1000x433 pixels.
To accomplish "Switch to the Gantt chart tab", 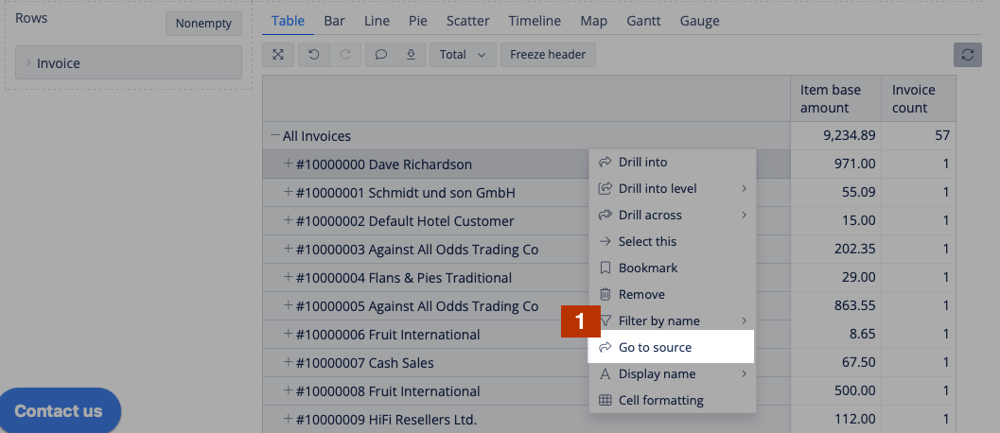I will coord(643,21).
